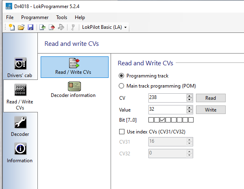Open the Decoder wrench sidebar section

click(x=20, y=126)
